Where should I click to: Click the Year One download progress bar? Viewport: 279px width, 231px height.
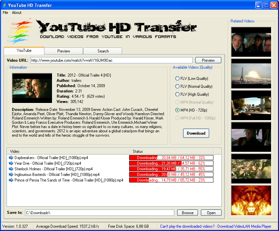[171, 163]
